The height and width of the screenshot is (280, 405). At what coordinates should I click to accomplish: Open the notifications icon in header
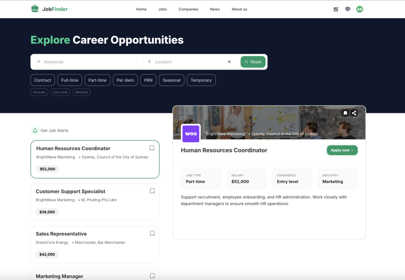click(336, 9)
